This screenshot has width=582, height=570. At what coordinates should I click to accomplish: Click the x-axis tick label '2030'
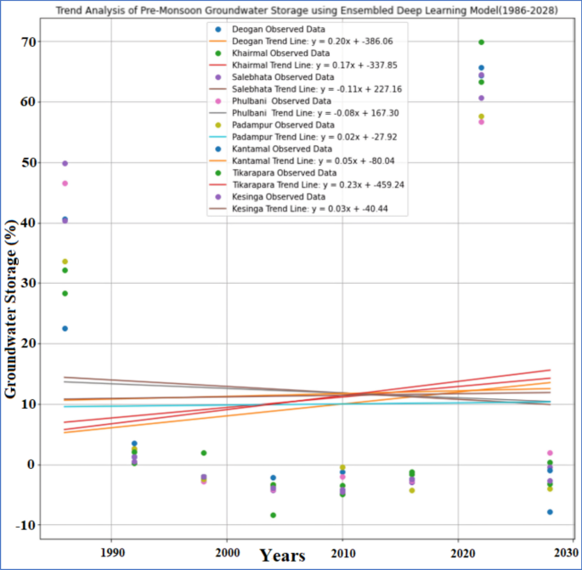tap(567, 553)
